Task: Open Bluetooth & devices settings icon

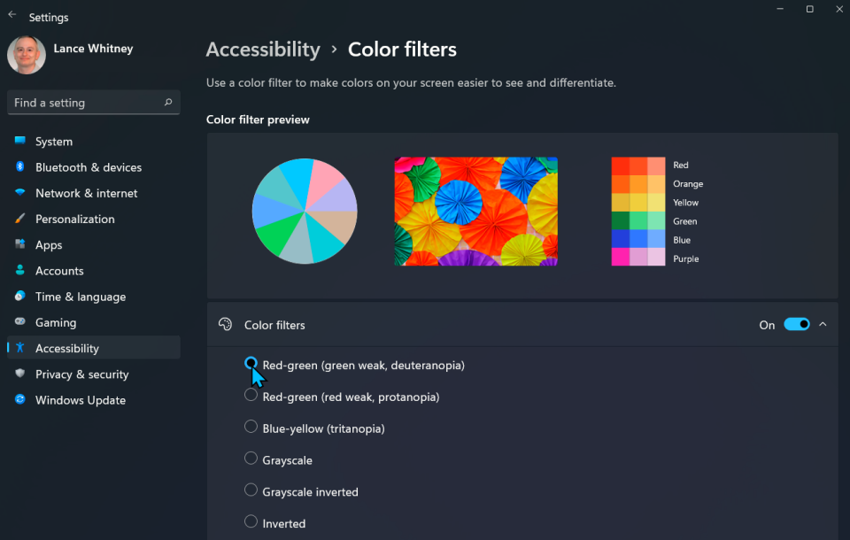Action: click(x=20, y=167)
